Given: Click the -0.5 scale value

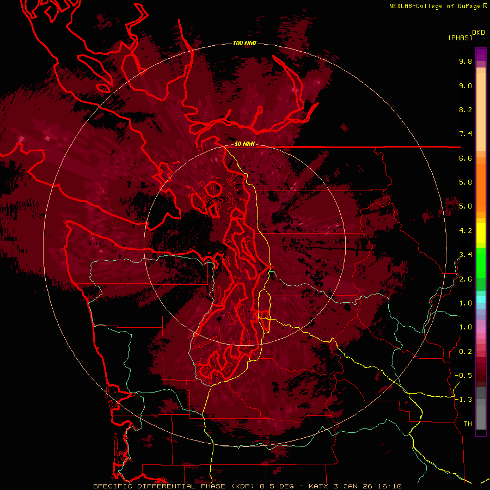Looking at the screenshot, I should (x=463, y=376).
